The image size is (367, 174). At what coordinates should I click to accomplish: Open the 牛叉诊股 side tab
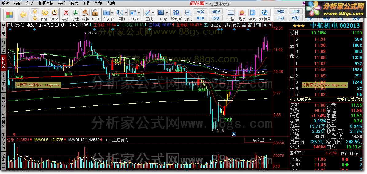click(x=3, y=141)
